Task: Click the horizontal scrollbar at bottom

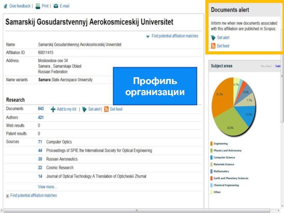Action: pos(137,211)
